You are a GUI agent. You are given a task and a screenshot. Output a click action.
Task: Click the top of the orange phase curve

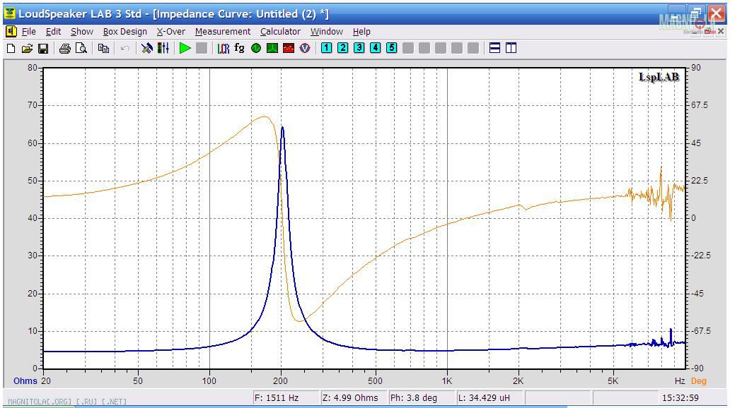tap(265, 116)
